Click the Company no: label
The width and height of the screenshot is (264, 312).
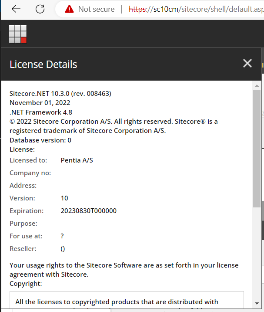point(30,173)
